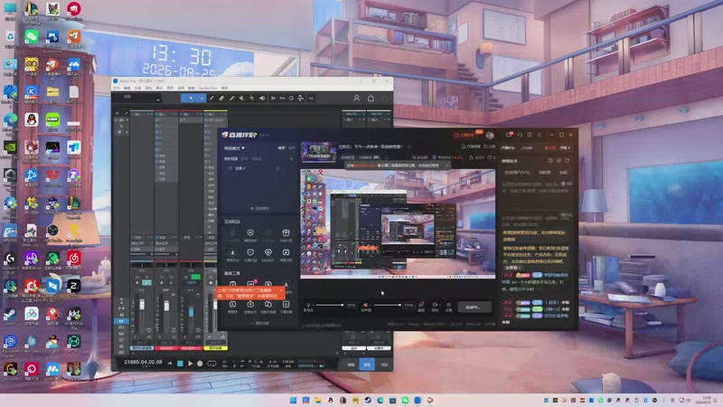Open the Arrow tool options dropdown
The image size is (723, 407).
pyautogui.click(x=202, y=99)
